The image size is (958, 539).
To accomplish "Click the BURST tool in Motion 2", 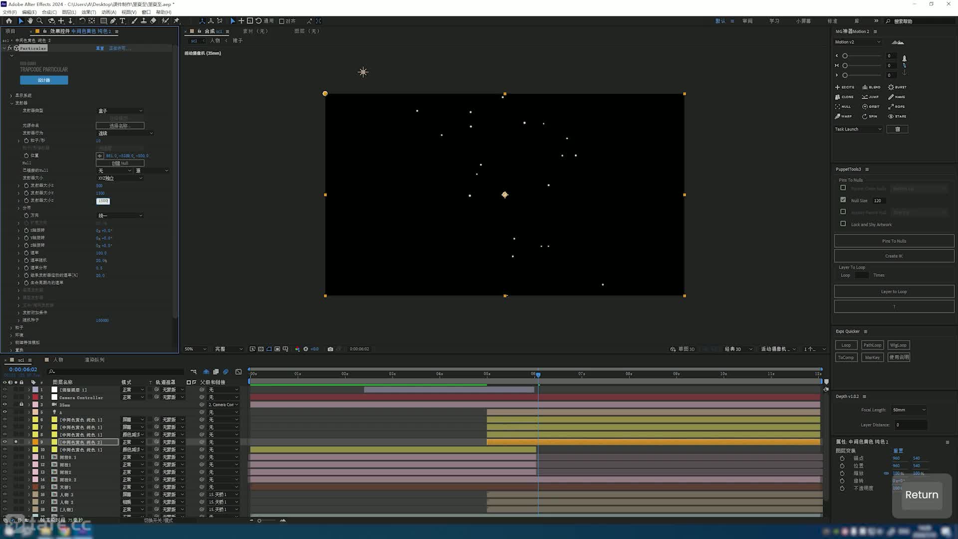I will pos(897,87).
